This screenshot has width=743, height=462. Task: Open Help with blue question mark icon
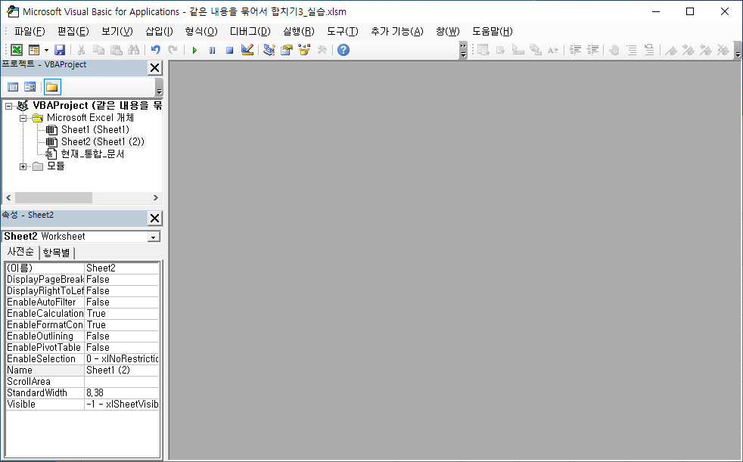click(x=344, y=50)
